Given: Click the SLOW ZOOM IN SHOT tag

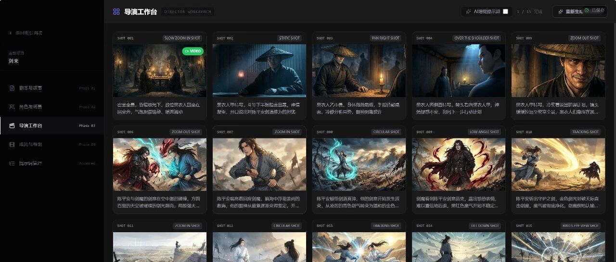Looking at the screenshot, I should [182, 38].
